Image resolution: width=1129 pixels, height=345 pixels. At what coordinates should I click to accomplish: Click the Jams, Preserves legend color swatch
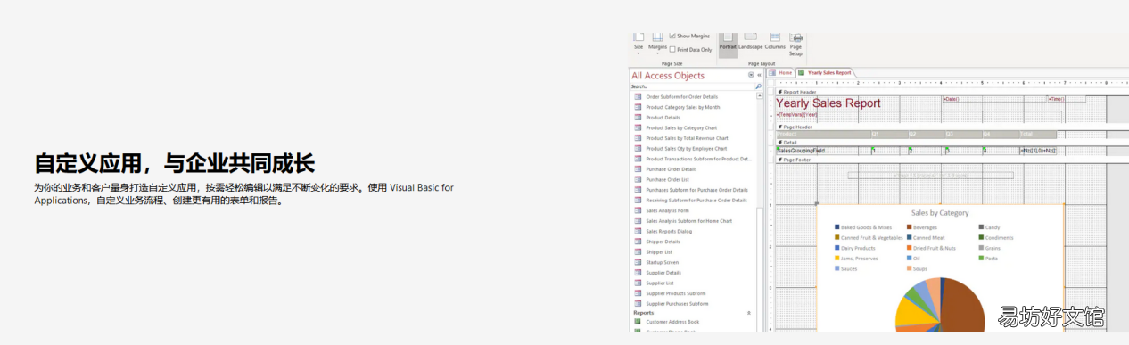tap(836, 259)
